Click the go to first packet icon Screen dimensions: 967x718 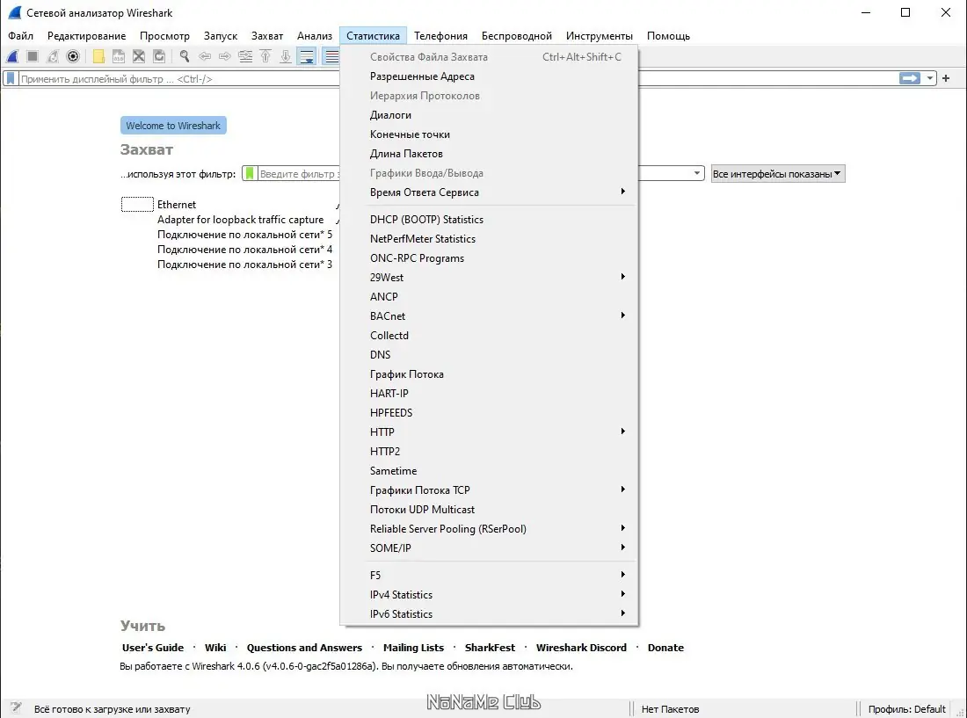[265, 57]
